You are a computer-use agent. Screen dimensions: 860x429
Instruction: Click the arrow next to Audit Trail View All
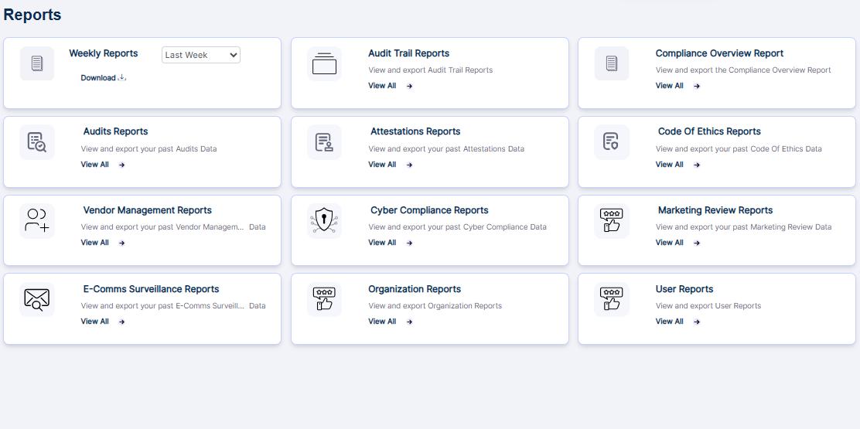click(x=410, y=86)
